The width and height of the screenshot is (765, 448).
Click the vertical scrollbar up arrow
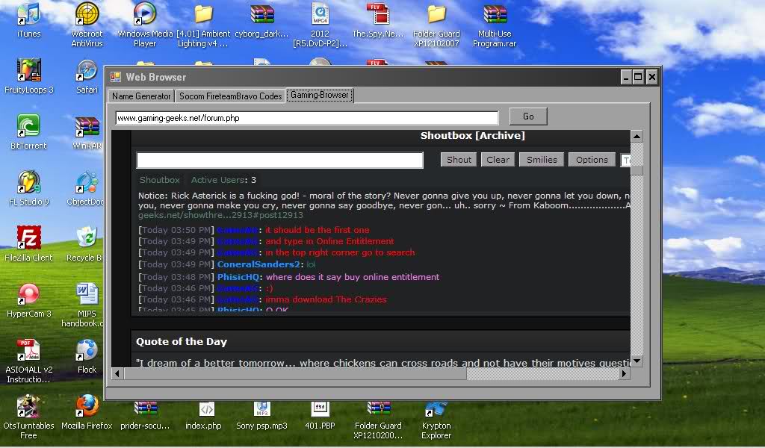tap(637, 136)
